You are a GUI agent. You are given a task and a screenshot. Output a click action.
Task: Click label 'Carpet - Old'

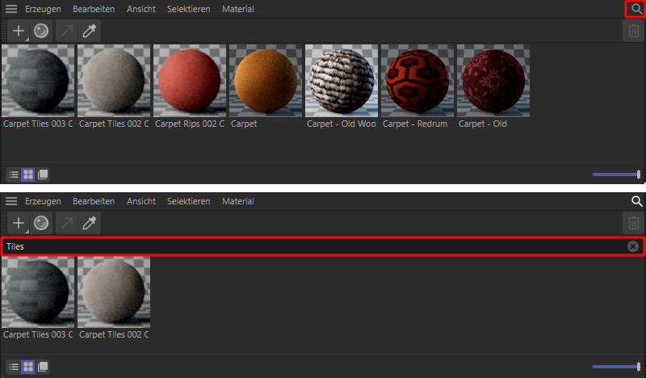[x=482, y=124]
